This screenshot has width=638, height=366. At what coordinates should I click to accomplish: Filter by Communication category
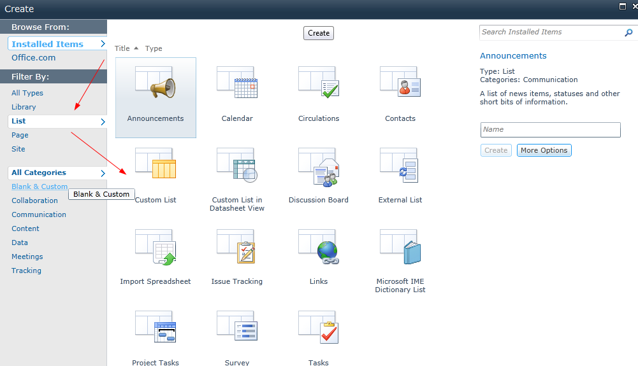[x=39, y=215]
